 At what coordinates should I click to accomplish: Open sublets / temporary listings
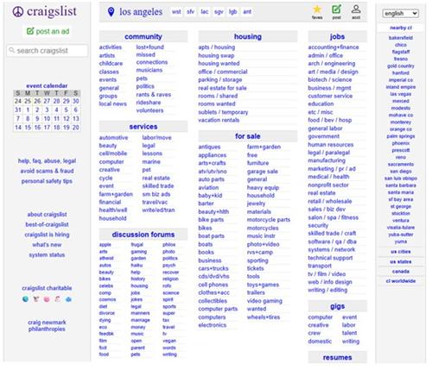pos(223,112)
